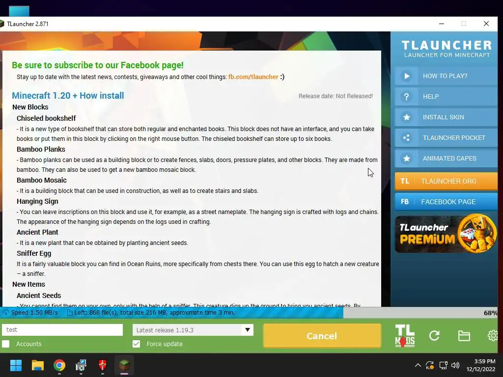Open the TLauncher Premium banner
This screenshot has width=503, height=377.
pos(446,233)
